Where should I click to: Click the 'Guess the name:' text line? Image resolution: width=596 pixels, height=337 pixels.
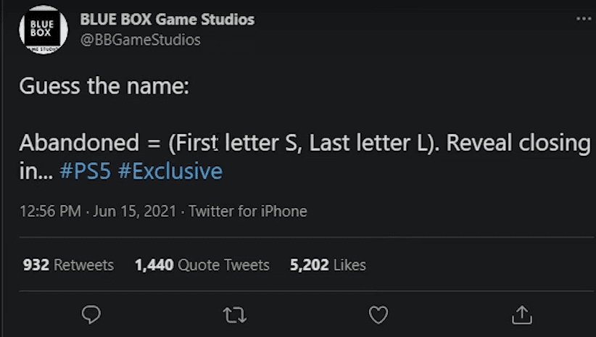[x=104, y=86]
